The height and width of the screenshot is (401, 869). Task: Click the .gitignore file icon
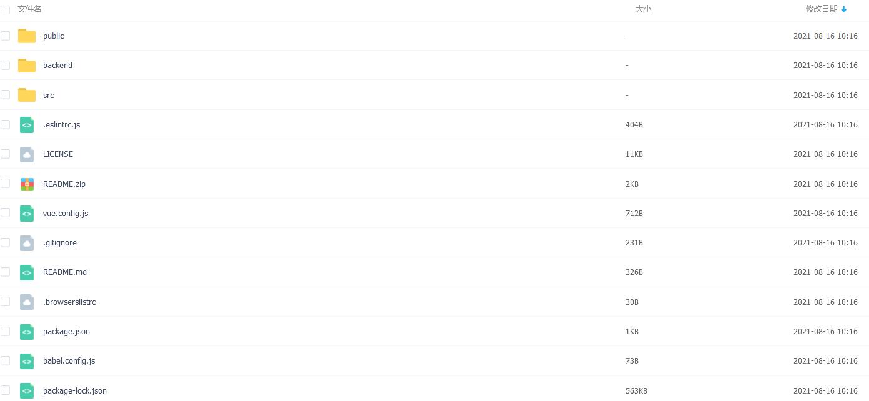(27, 243)
